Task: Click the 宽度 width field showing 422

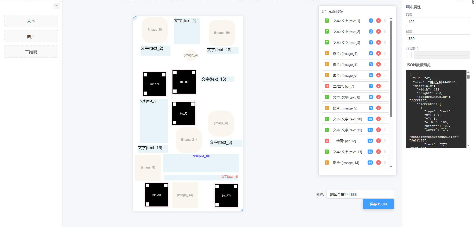Action: 438,22
